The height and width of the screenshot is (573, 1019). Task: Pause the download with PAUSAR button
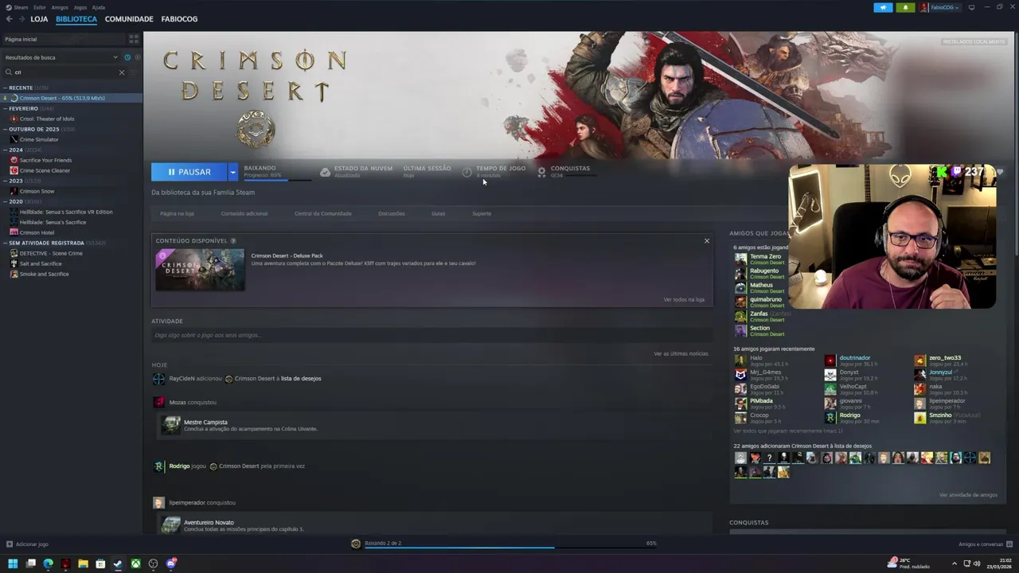click(x=189, y=172)
